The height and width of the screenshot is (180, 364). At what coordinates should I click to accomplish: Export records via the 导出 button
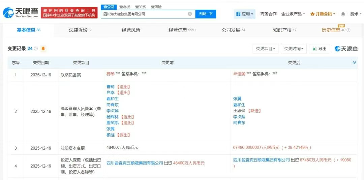(319, 49)
